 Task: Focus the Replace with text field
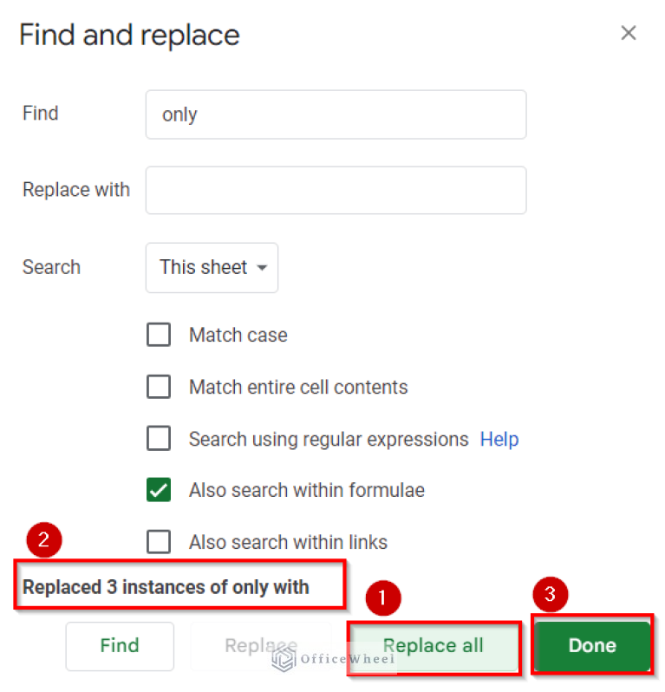336,190
